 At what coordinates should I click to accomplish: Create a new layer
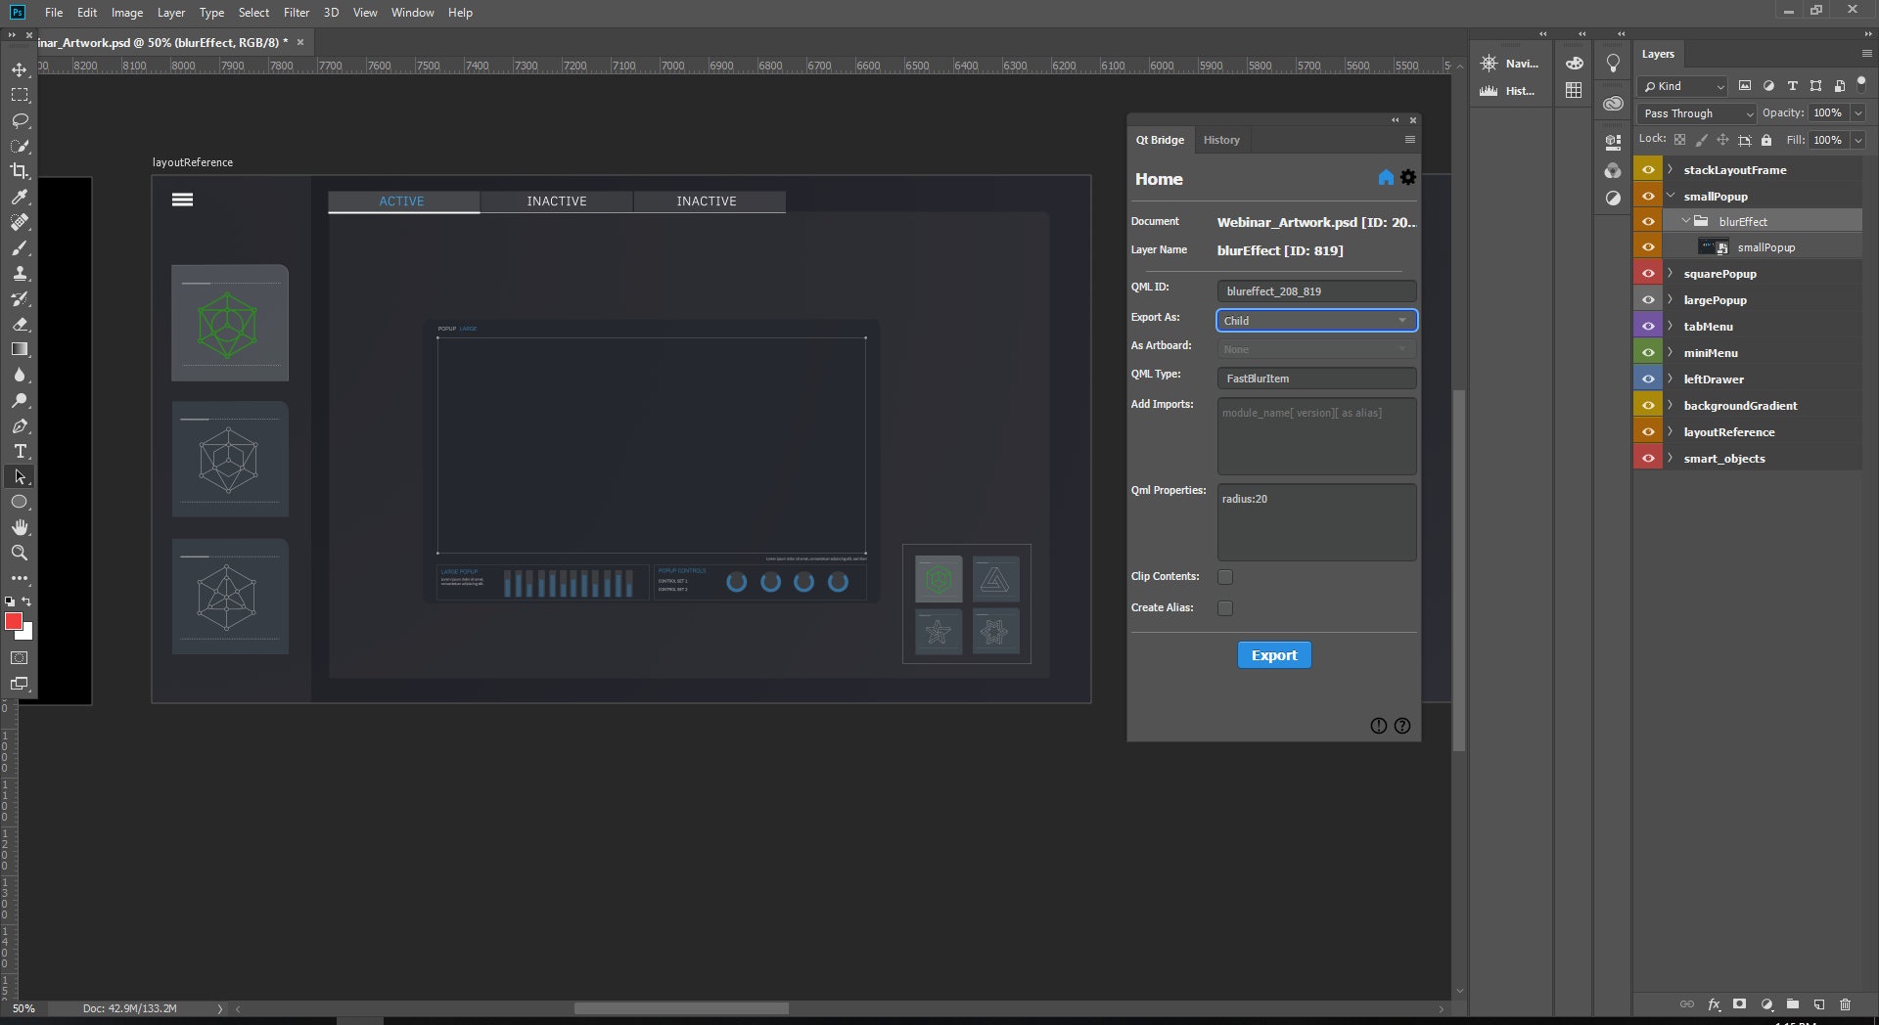(1818, 1004)
